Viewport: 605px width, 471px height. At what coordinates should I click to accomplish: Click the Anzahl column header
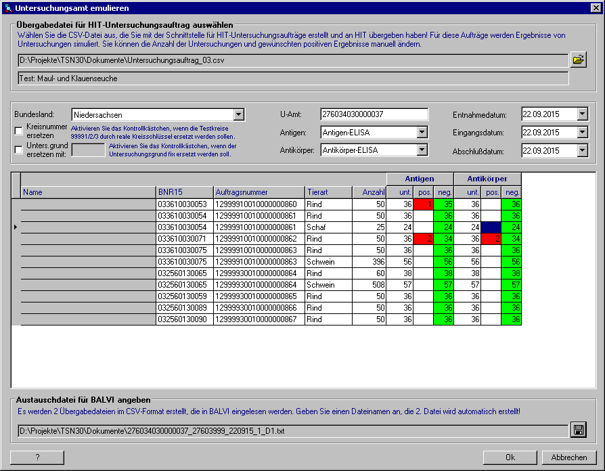pyautogui.click(x=369, y=192)
